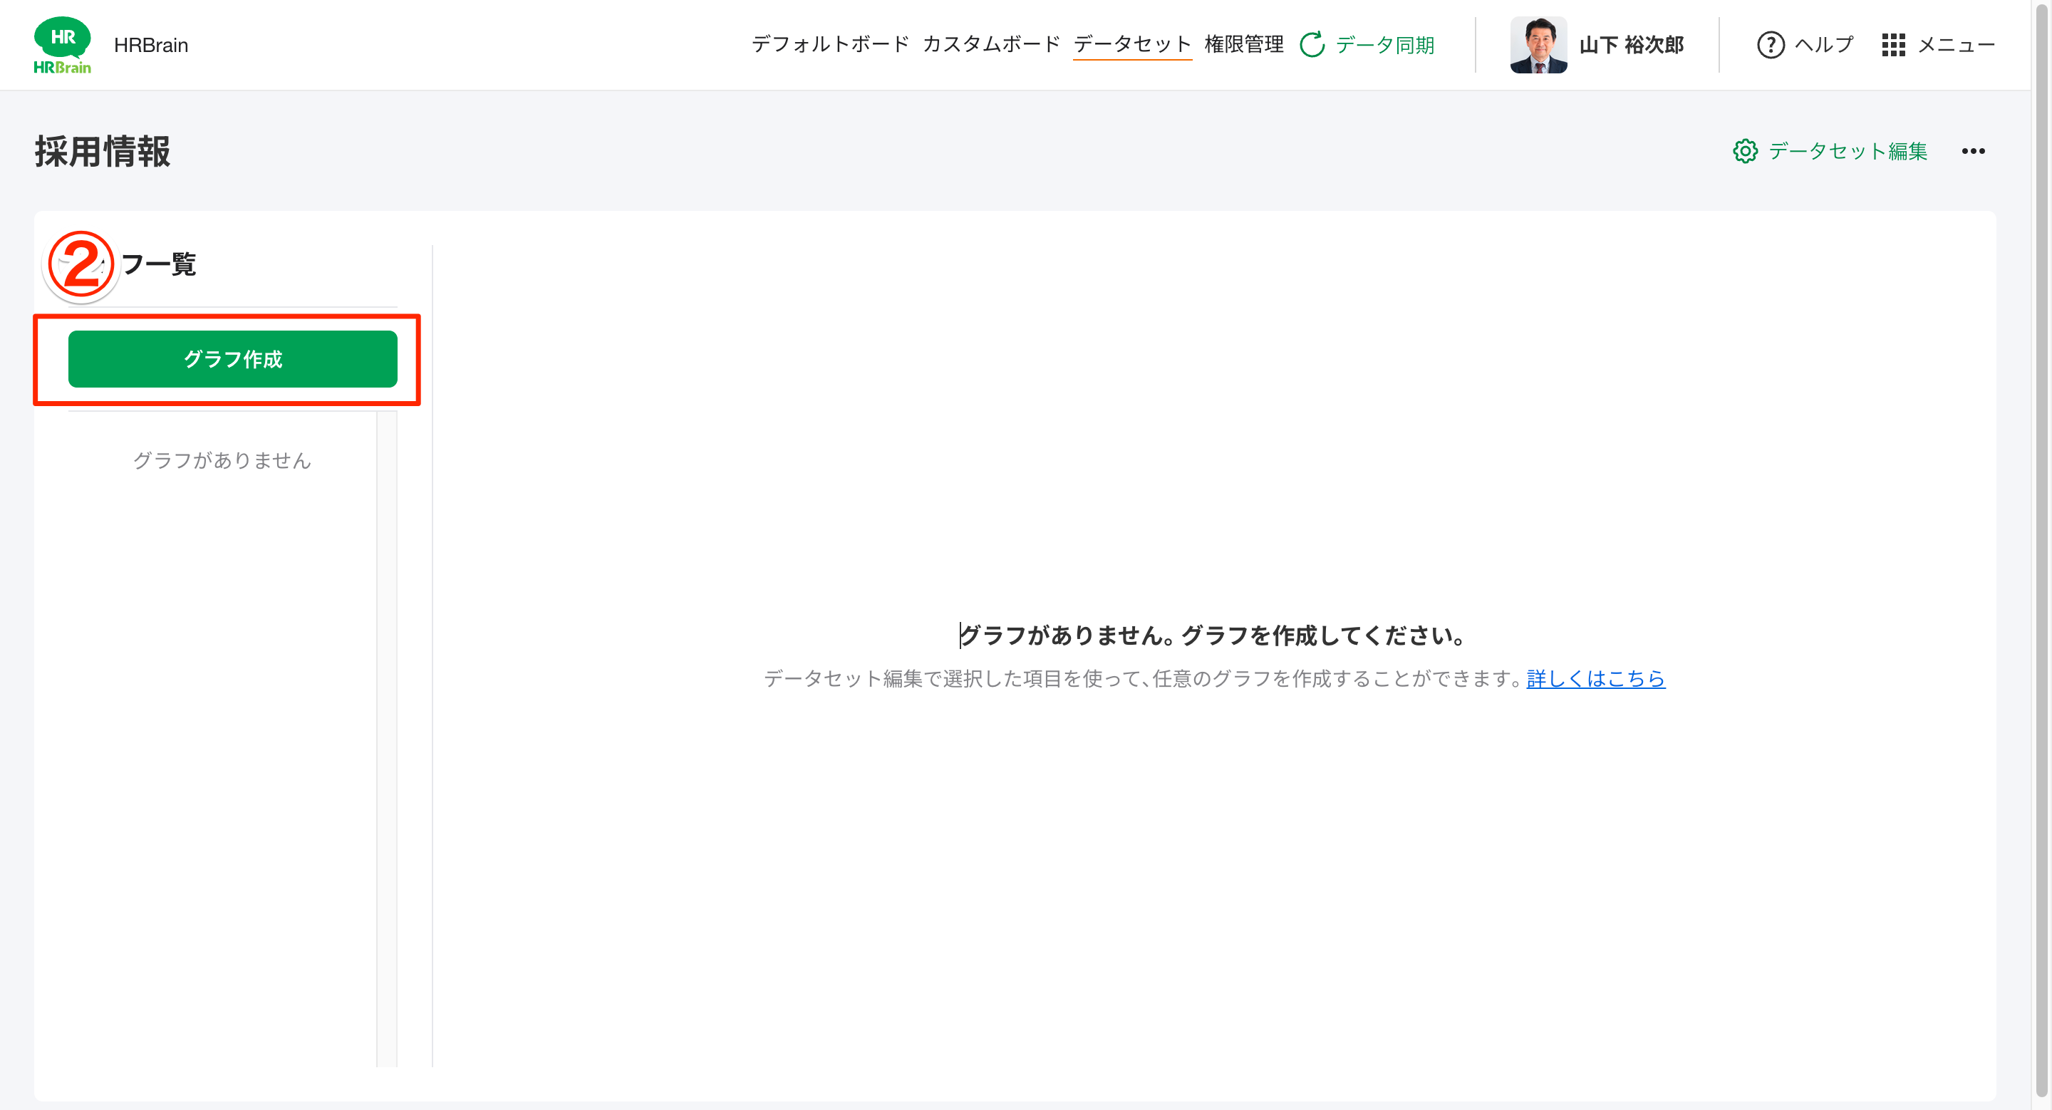
Task: Open the three-dot options menu beside データセット編集
Action: [1974, 151]
